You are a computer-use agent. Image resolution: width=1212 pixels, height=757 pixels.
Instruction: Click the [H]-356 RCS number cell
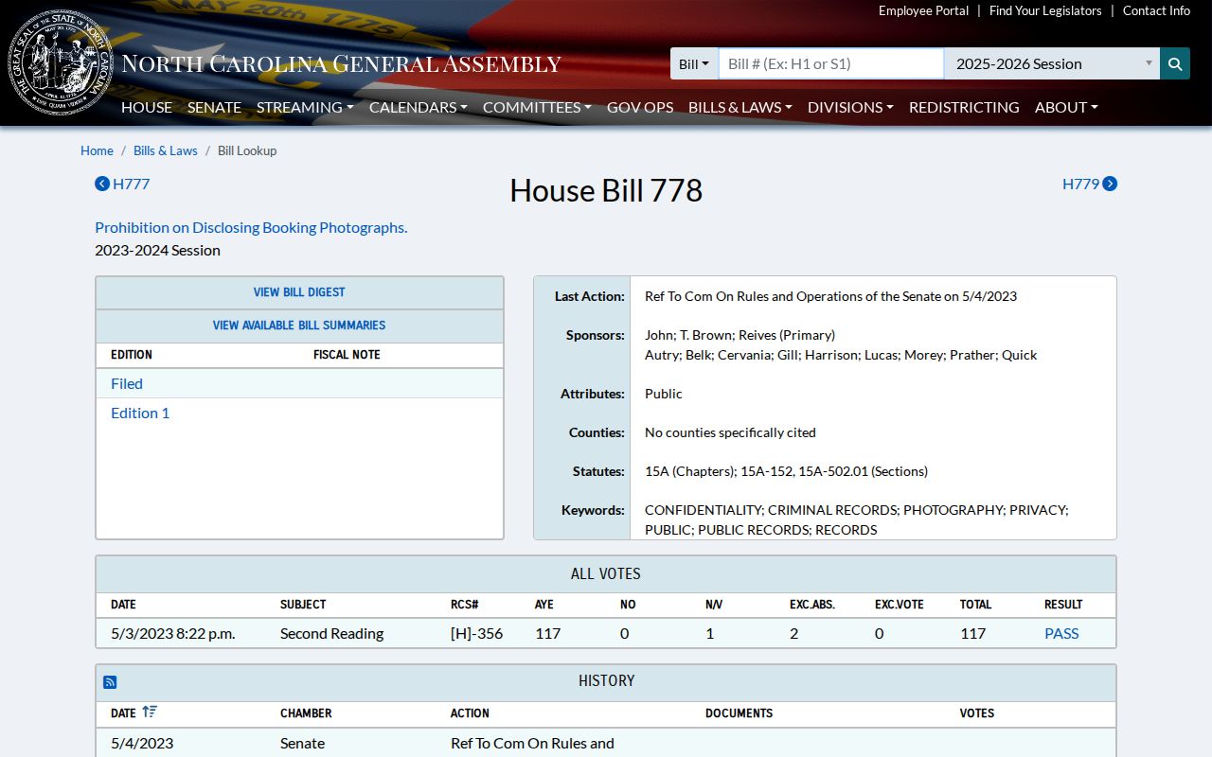[477, 633]
